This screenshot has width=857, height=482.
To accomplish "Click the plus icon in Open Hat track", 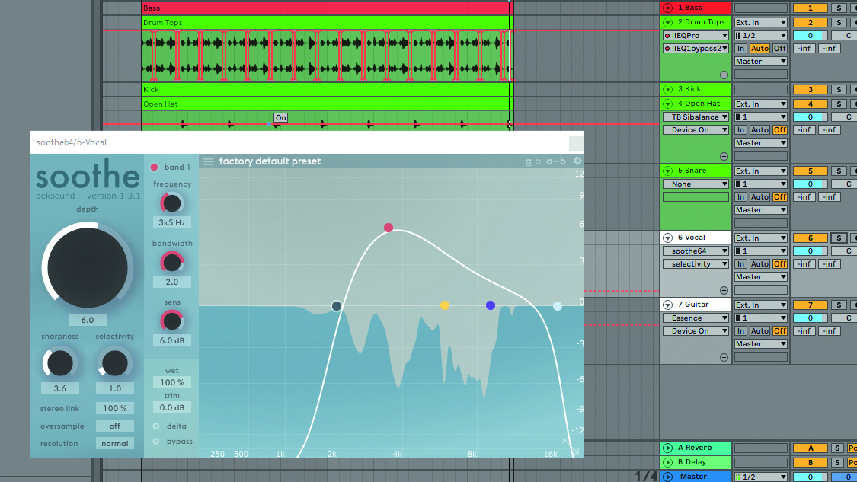I will 724,156.
